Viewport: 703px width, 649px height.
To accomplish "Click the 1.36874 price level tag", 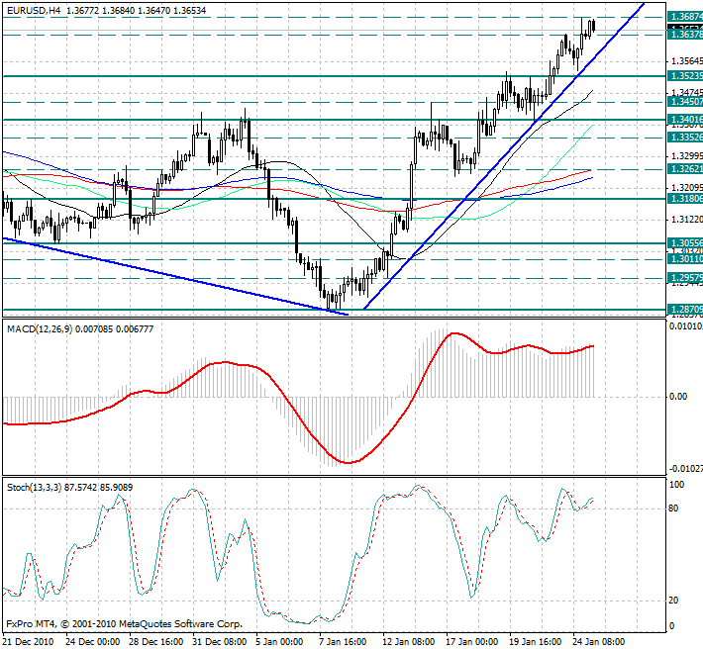I will (685, 17).
